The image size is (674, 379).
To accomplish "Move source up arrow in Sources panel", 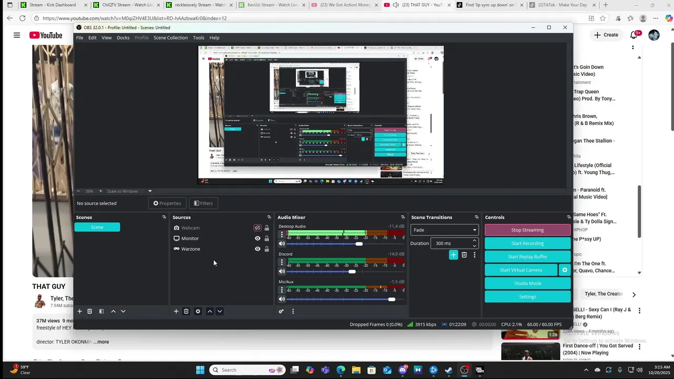I will (210, 311).
